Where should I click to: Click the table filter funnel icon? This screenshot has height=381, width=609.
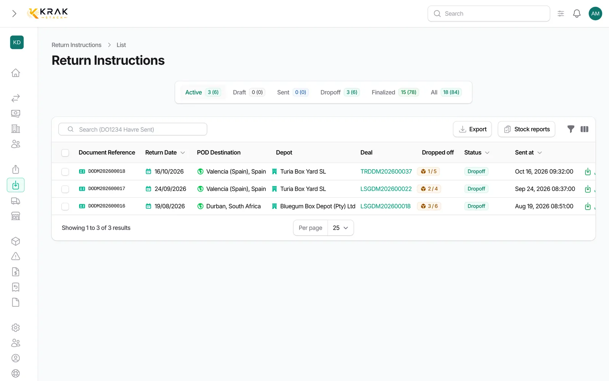(571, 129)
